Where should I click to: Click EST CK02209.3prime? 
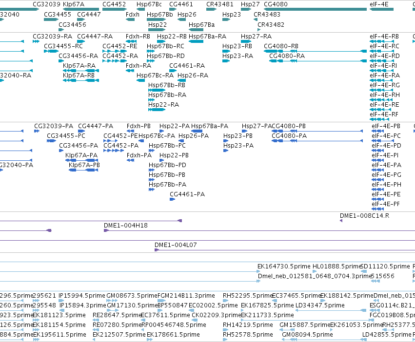tap(216, 315)
